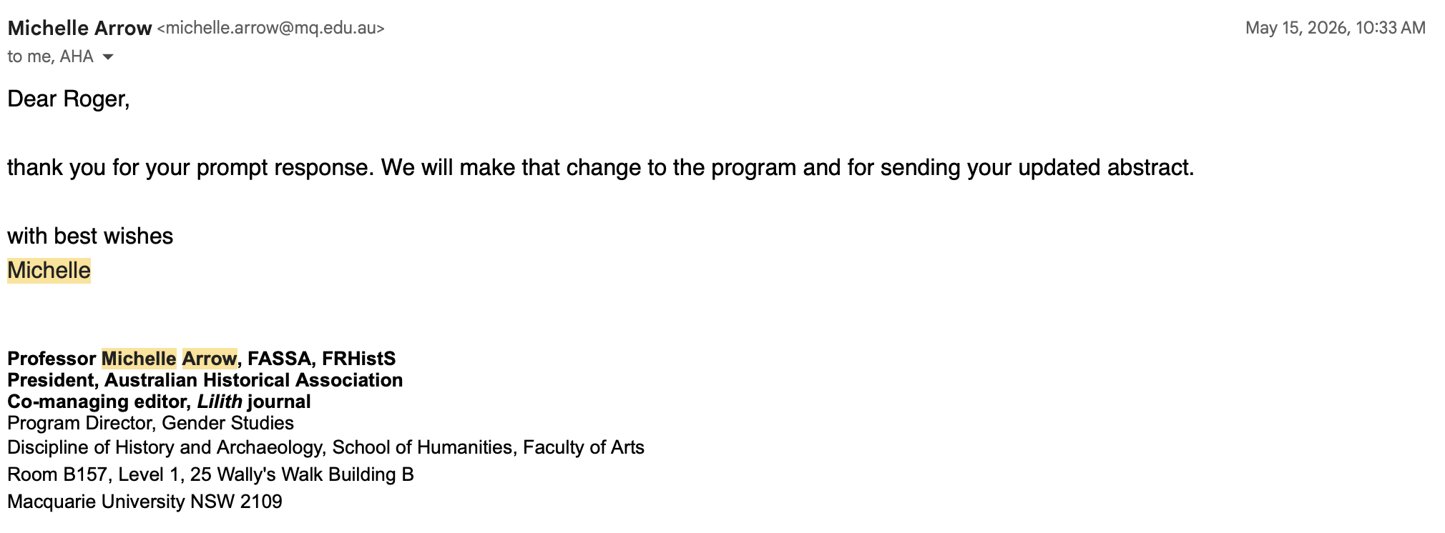Screen dimensions: 1445x533
Task: Click highlighted 'Michelle' in signature title
Action: click(139, 359)
